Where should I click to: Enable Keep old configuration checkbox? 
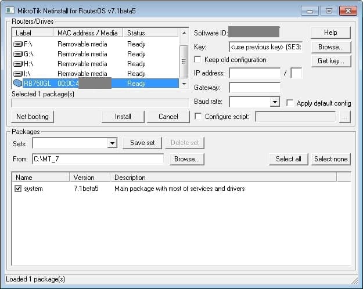pyautogui.click(x=197, y=59)
